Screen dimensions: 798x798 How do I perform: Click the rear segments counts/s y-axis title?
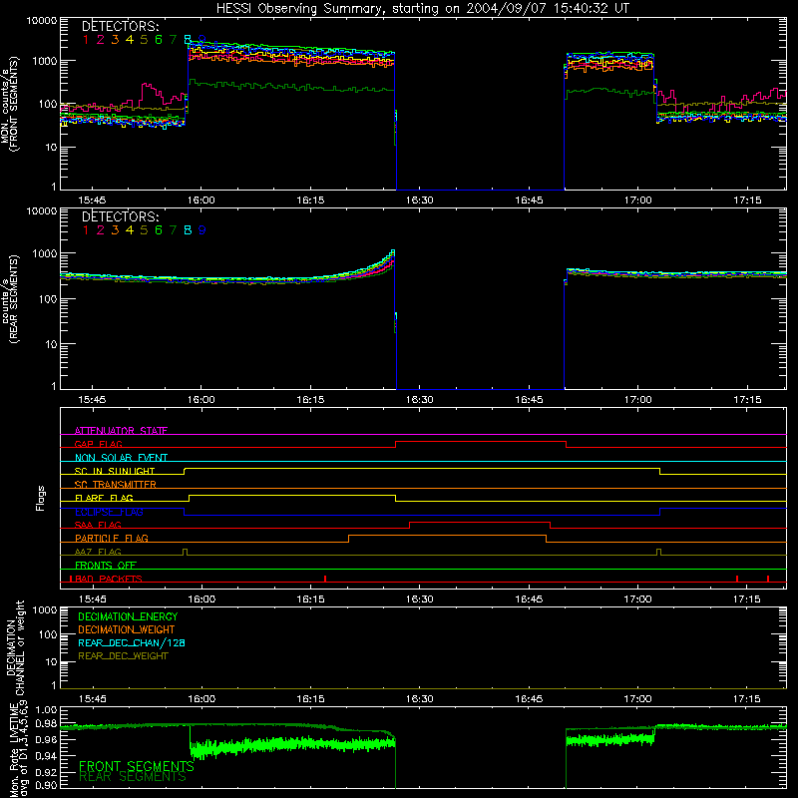pyautogui.click(x=10, y=299)
